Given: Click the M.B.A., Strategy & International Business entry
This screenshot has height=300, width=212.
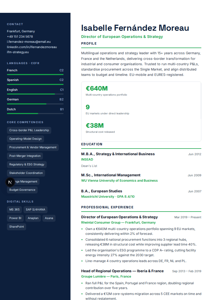Looking at the screenshot, I should coord(118,154).
